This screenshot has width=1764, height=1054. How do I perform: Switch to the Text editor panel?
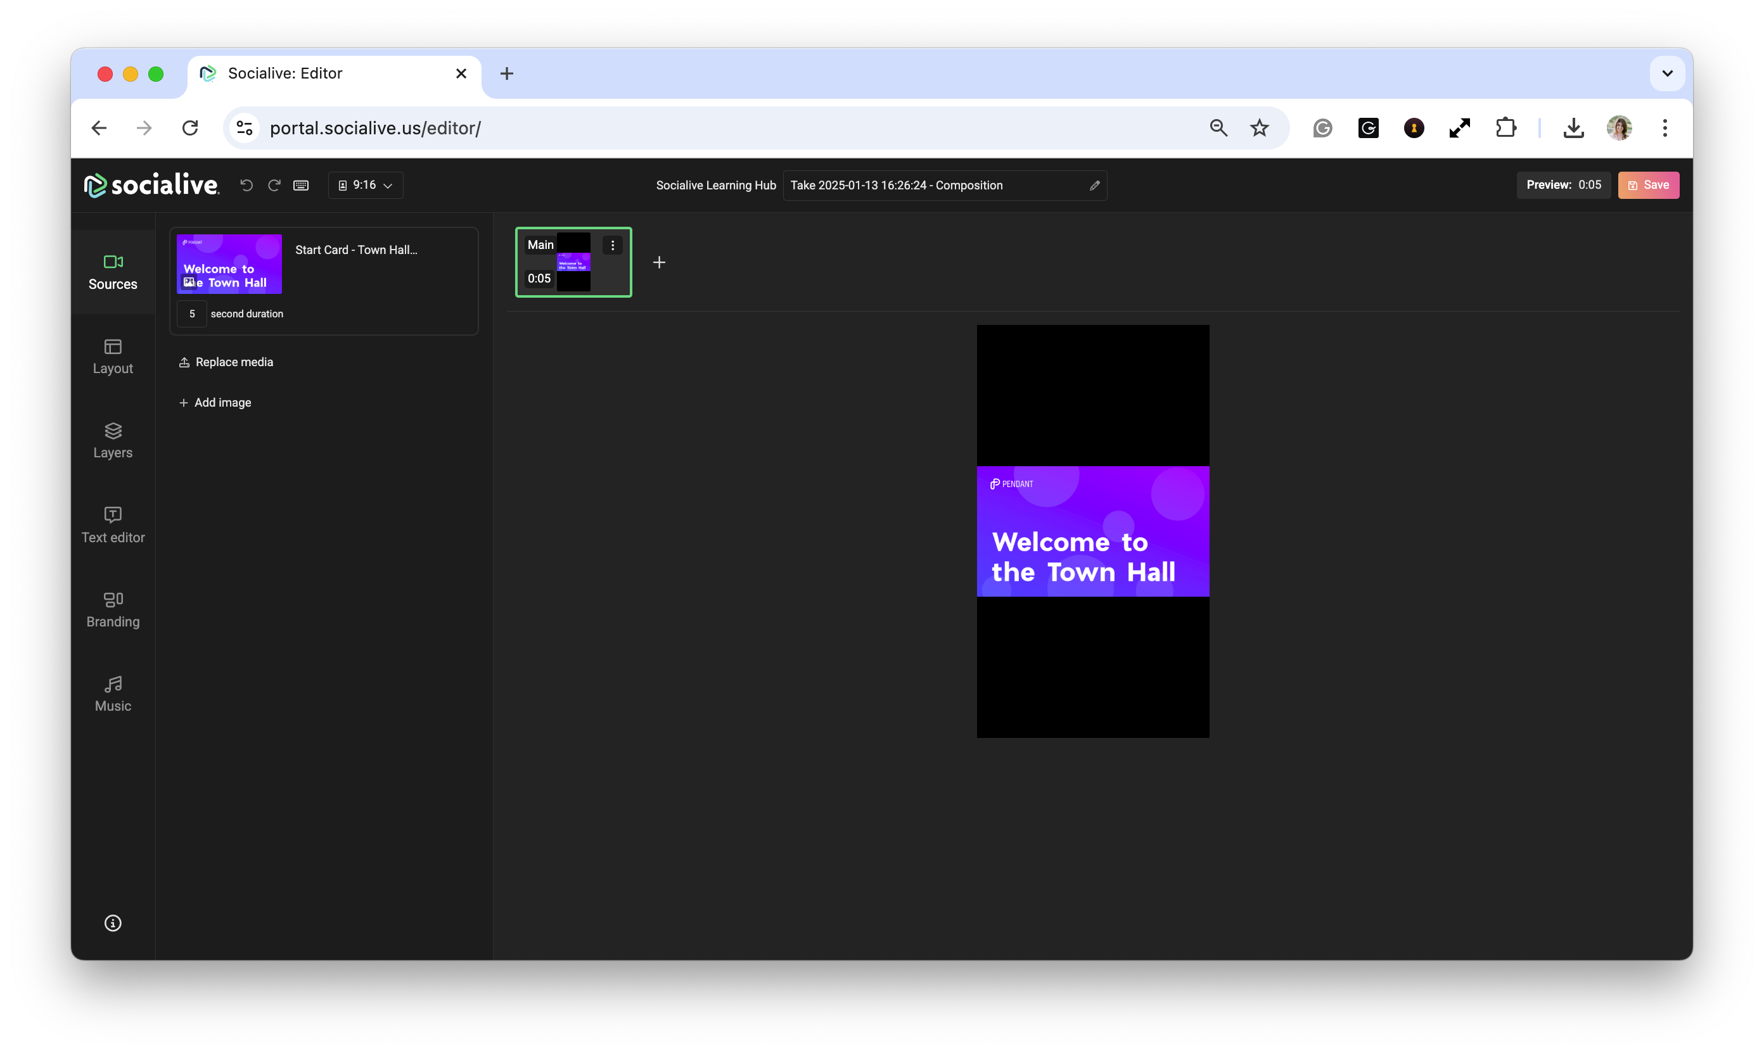tap(113, 525)
